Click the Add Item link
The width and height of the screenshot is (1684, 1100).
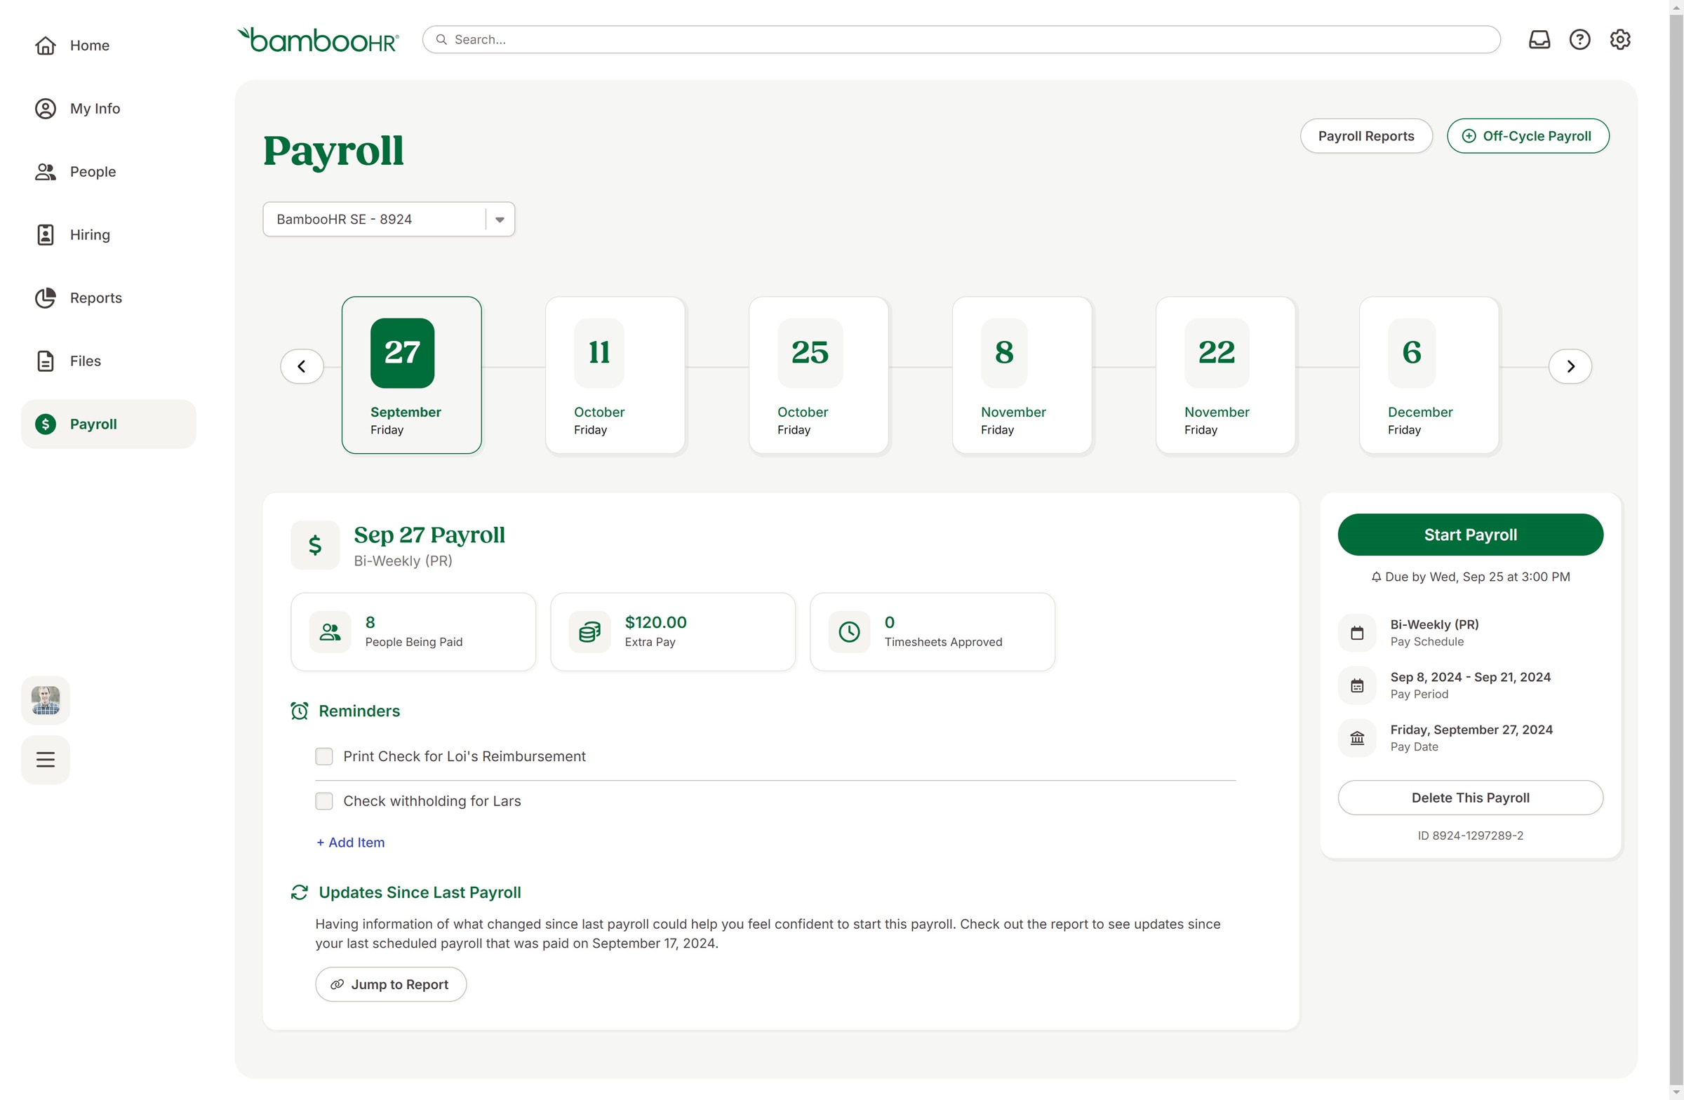(x=351, y=843)
